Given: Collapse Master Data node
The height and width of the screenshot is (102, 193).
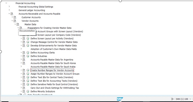Looking at the screenshot, I should click(15, 24).
